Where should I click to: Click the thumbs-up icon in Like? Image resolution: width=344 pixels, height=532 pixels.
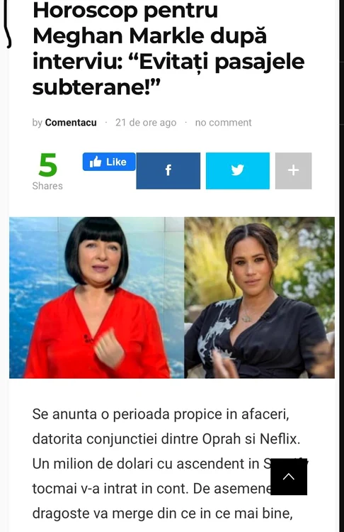(x=96, y=162)
